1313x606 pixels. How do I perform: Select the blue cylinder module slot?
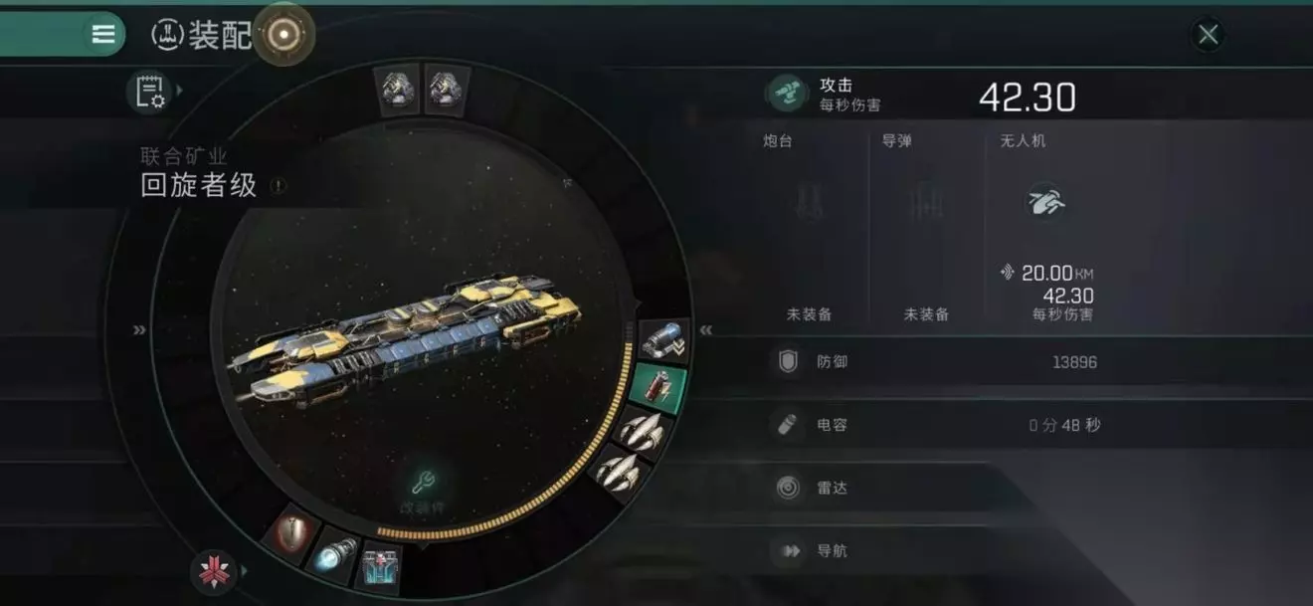pyautogui.click(x=661, y=340)
